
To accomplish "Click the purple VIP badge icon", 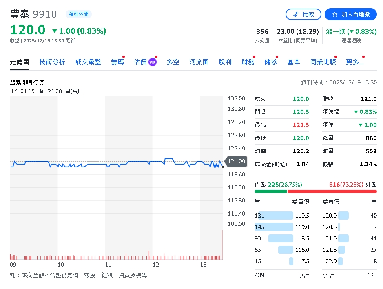I will 153,62.
